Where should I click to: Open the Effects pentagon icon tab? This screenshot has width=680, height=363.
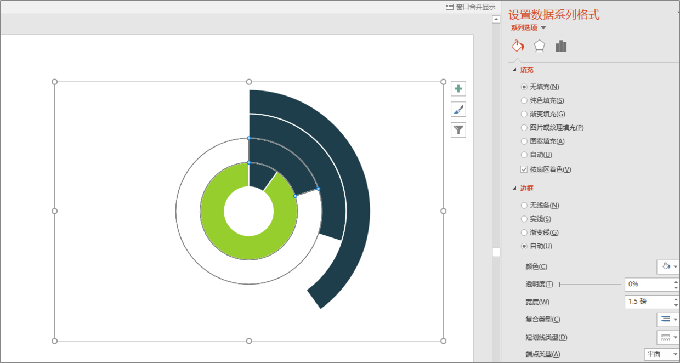click(x=540, y=46)
